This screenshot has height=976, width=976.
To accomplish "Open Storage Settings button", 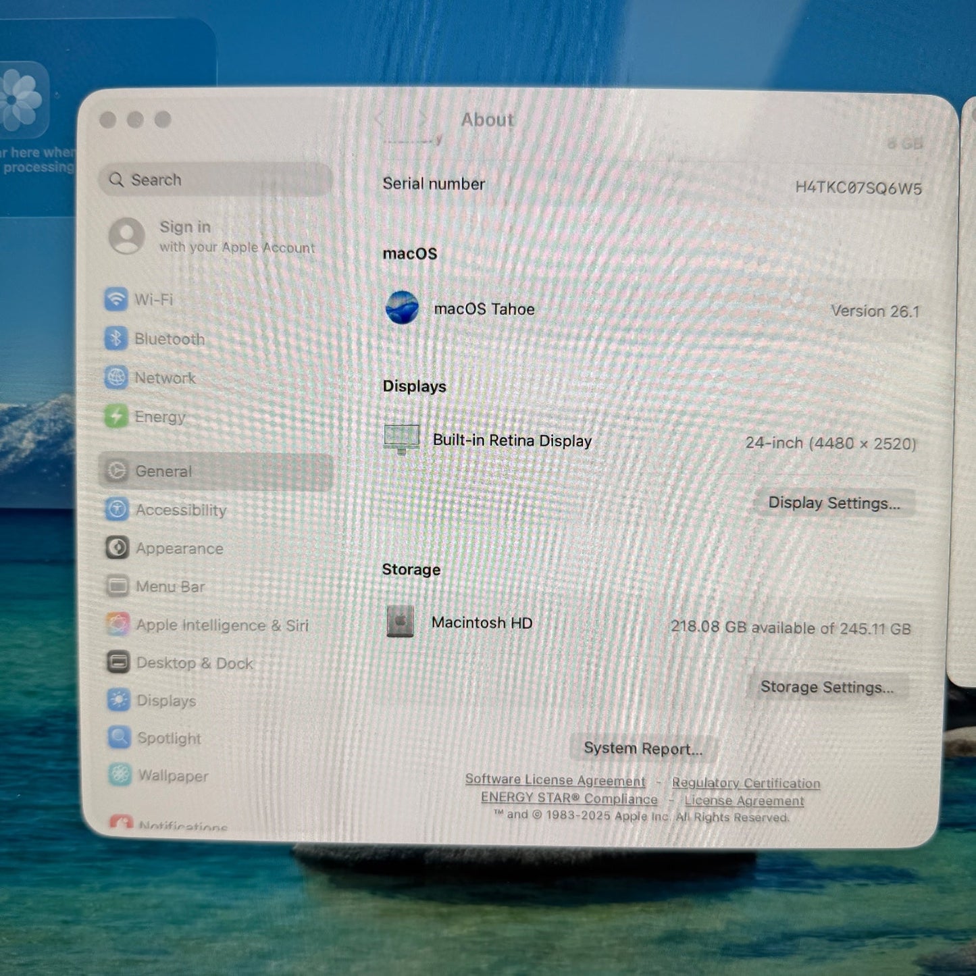I will click(x=826, y=687).
